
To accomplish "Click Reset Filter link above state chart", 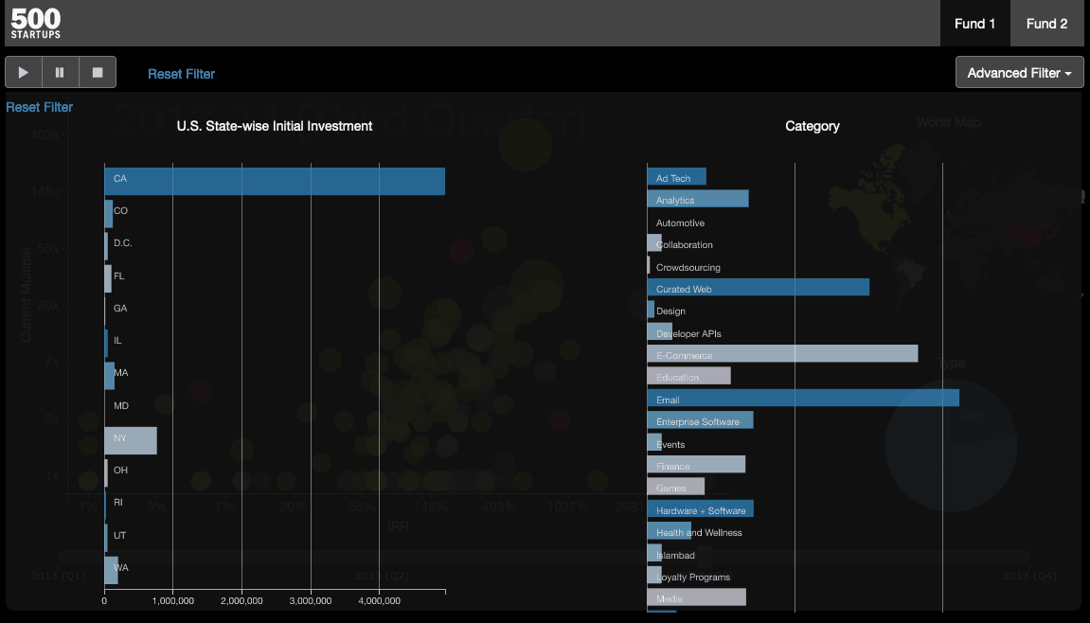I will click(x=39, y=107).
